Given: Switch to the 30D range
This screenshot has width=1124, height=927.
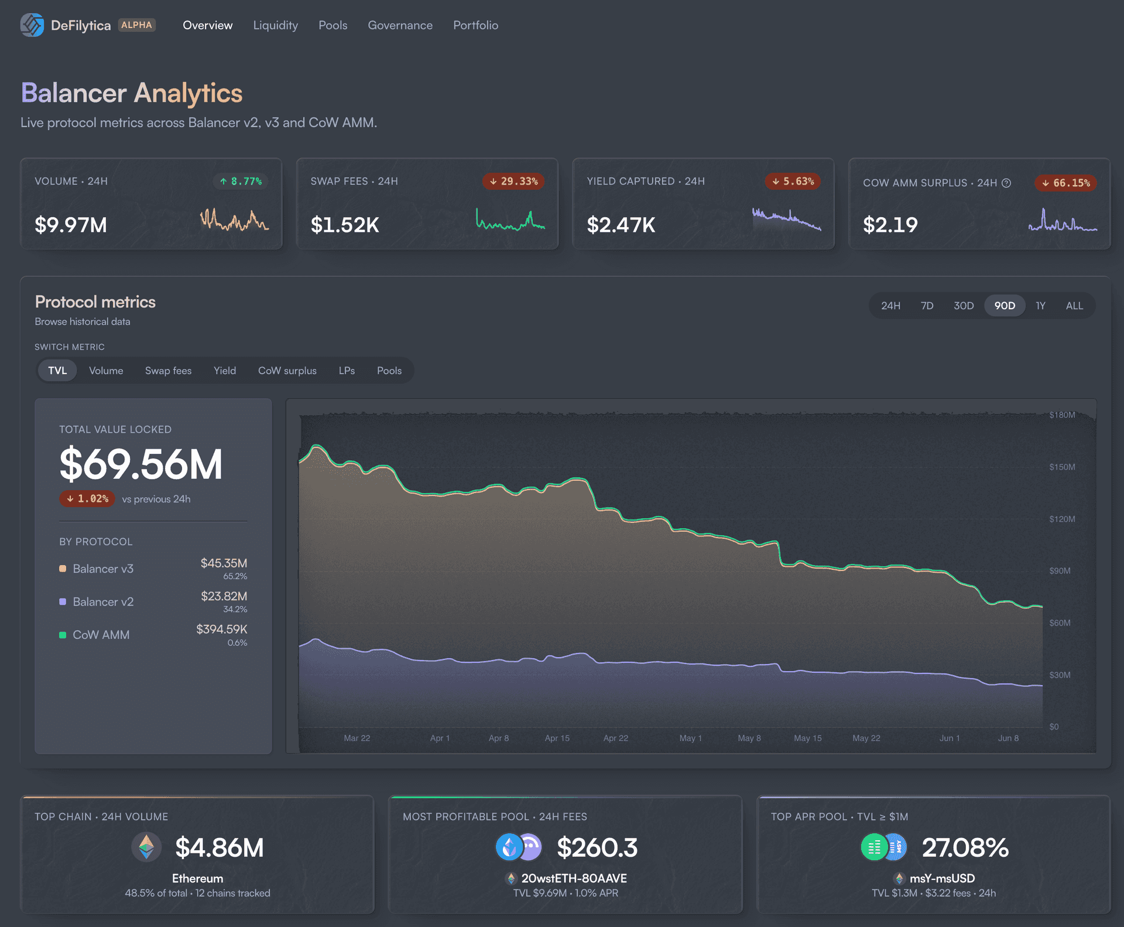Looking at the screenshot, I should (964, 306).
